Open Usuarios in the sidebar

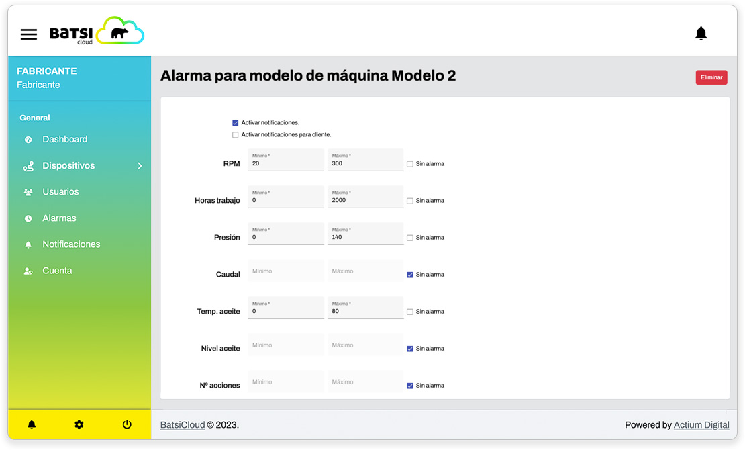click(x=60, y=192)
